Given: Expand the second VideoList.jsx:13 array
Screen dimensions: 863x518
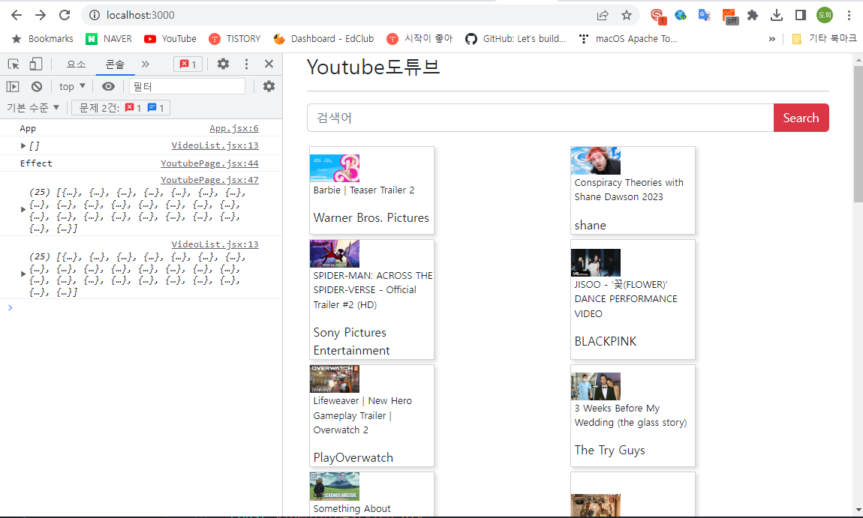Looking at the screenshot, I should (23, 274).
